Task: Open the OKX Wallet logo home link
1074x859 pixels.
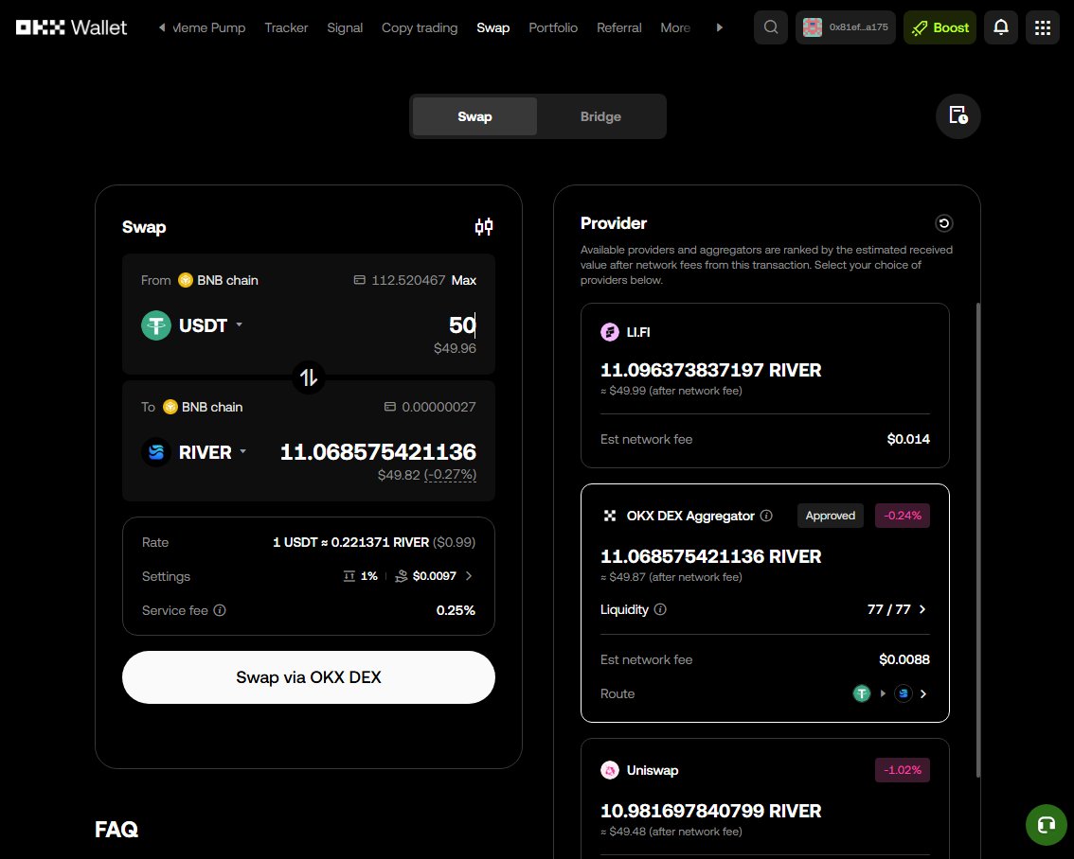Action: click(x=71, y=27)
